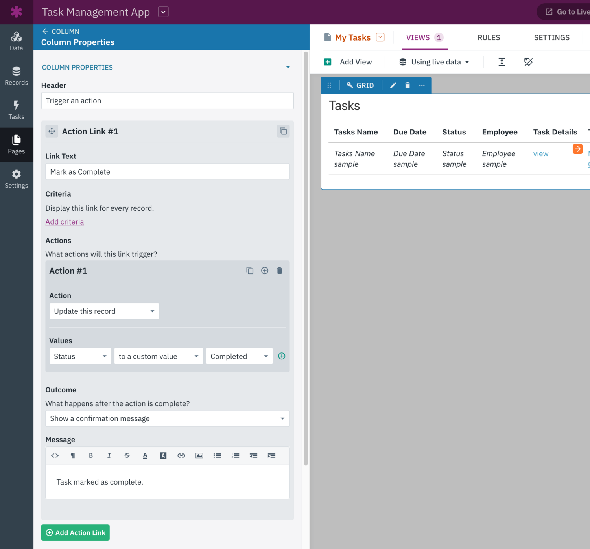590x549 pixels.
Task: Open the Records section from the sidebar
Action: [x=16, y=76]
